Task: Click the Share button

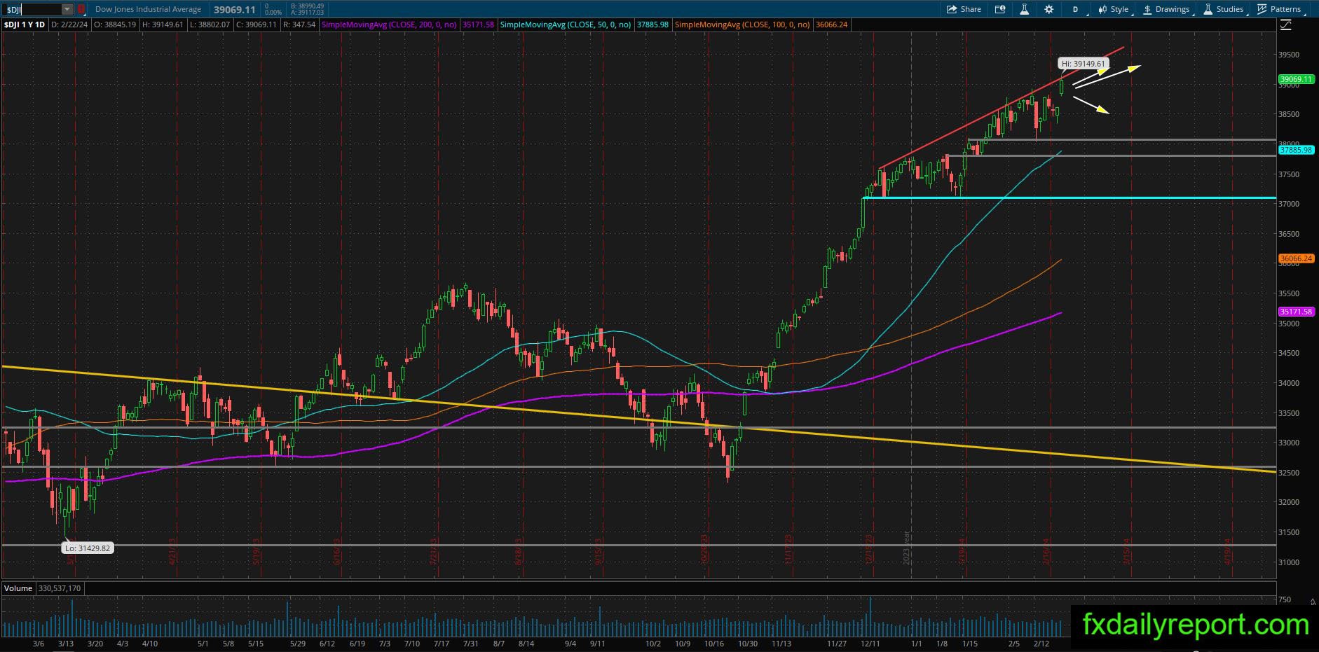Action: pyautogui.click(x=964, y=9)
